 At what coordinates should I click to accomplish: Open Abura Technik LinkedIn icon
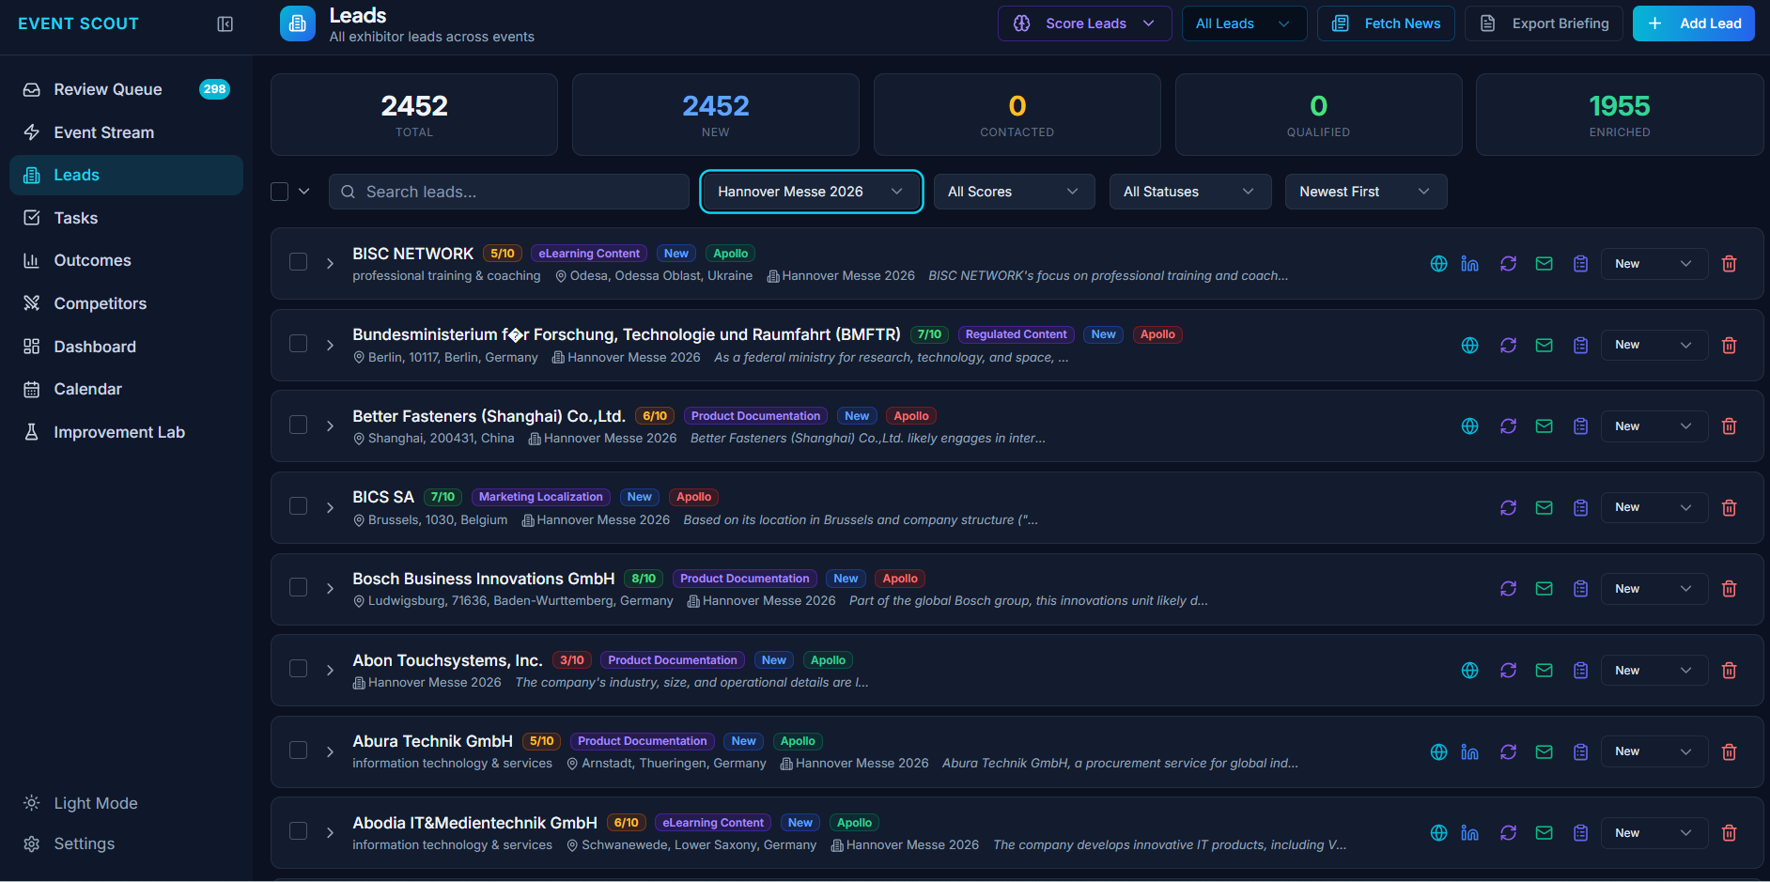(x=1470, y=752)
